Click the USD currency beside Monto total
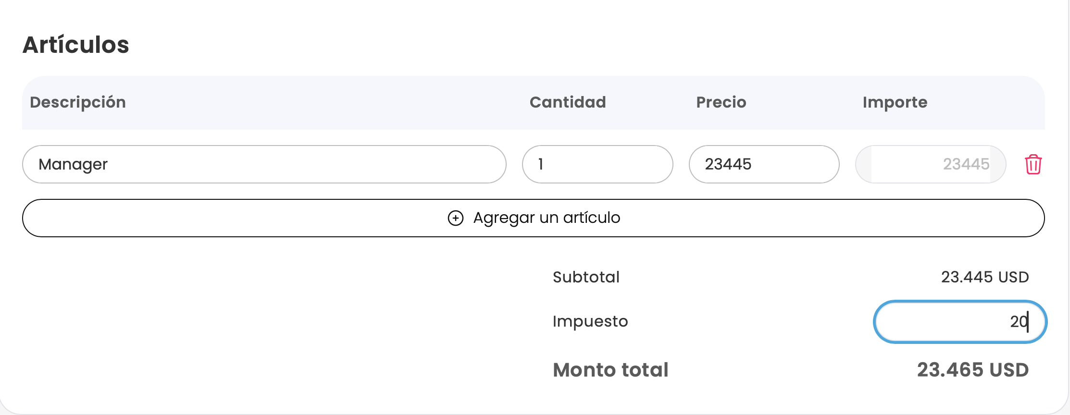This screenshot has height=415, width=1070. coord(1009,370)
